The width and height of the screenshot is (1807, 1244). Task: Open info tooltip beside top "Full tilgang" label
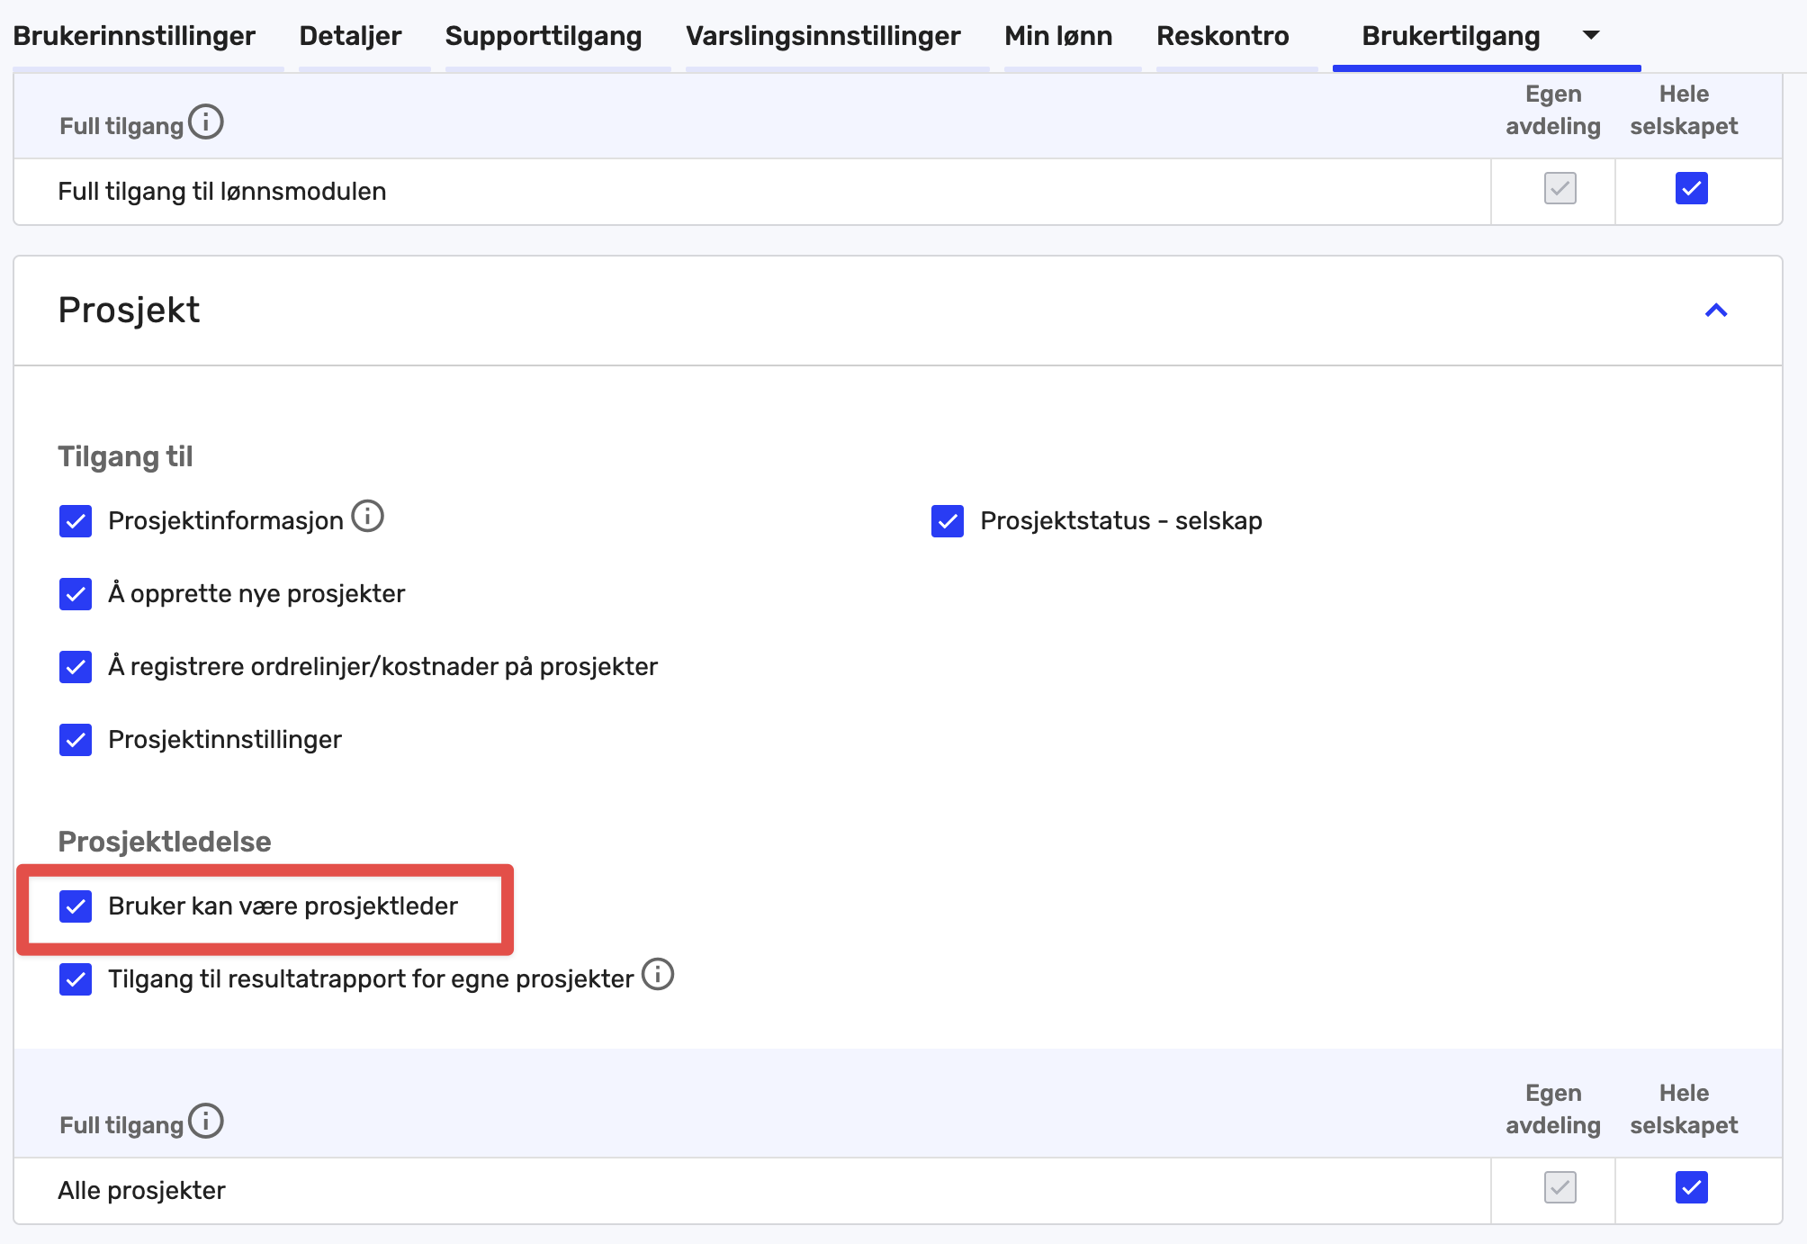point(207,122)
